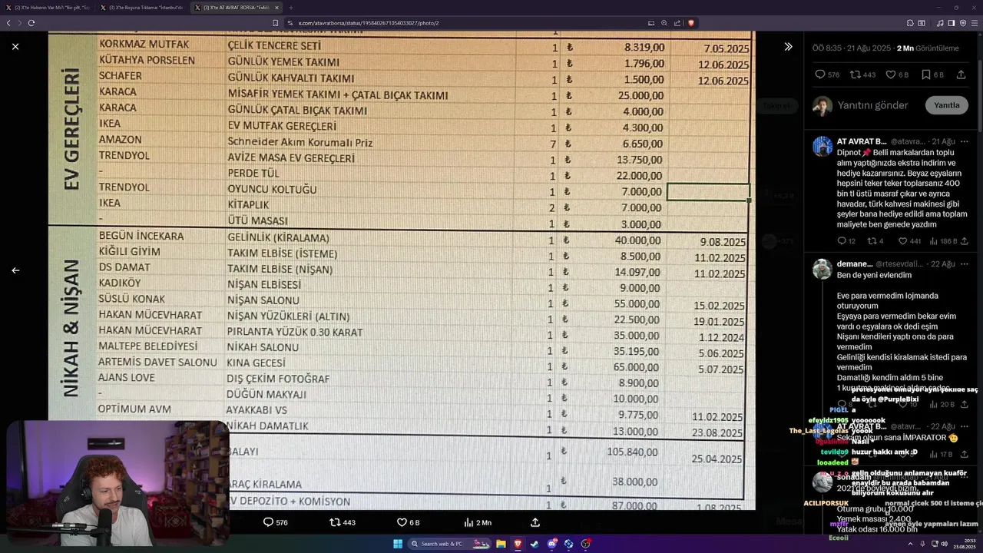This screenshot has height=553, width=983.
Task: Reload the current page
Action: pos(31,23)
